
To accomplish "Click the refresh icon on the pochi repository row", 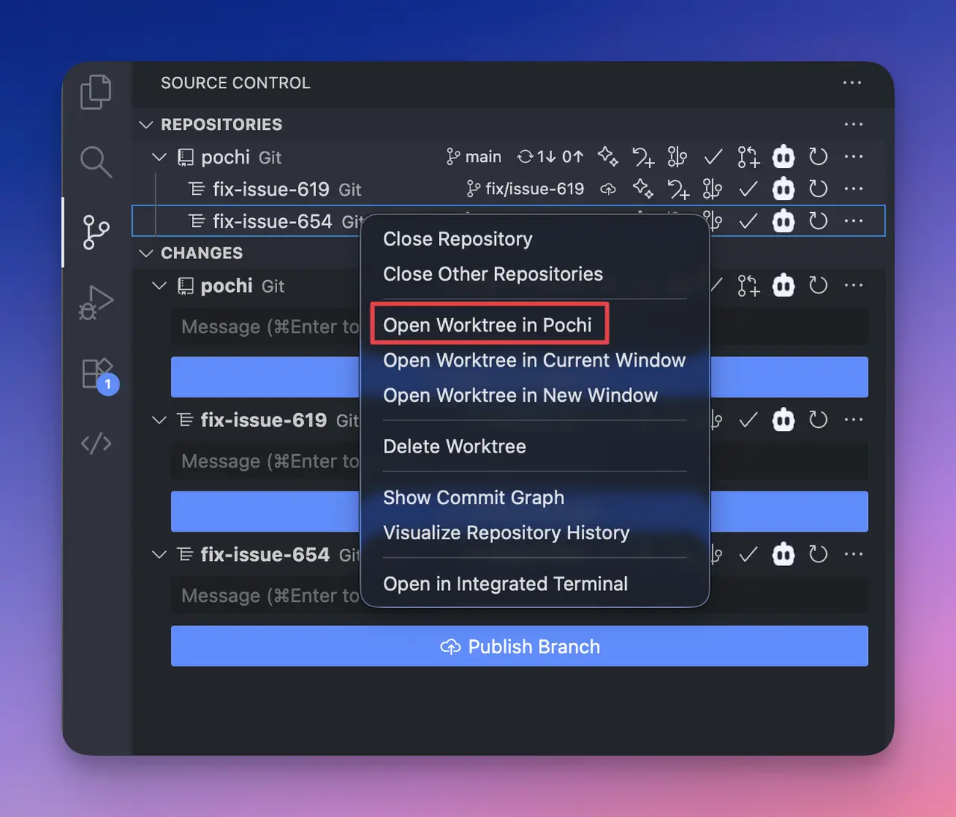I will click(x=818, y=157).
